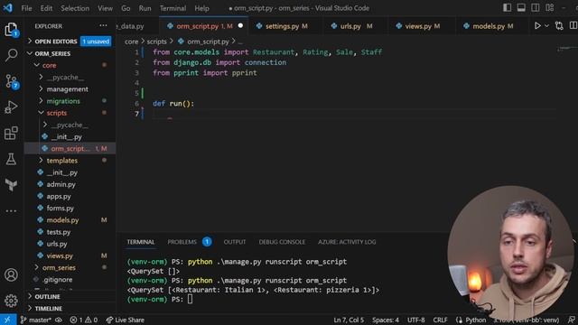The height and width of the screenshot is (325, 578).
Task: Click scripts in the breadcrumb path
Action: 156,42
